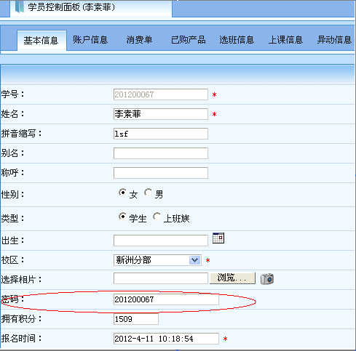Screen dimensions: 356x351
Task: Focus the 拥有积分 points field
Action: (136, 319)
